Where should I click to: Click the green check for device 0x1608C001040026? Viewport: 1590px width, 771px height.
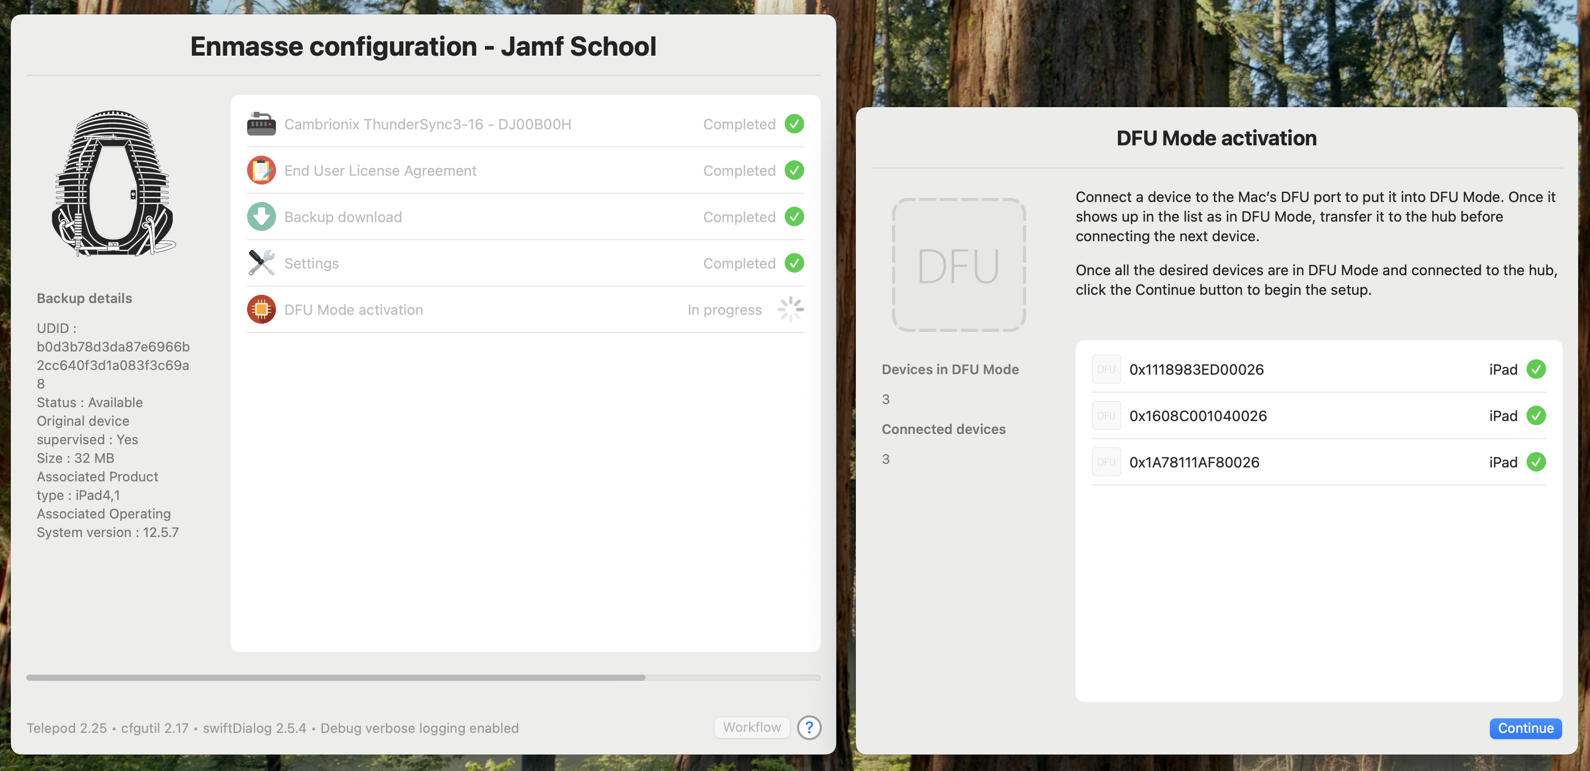1536,415
